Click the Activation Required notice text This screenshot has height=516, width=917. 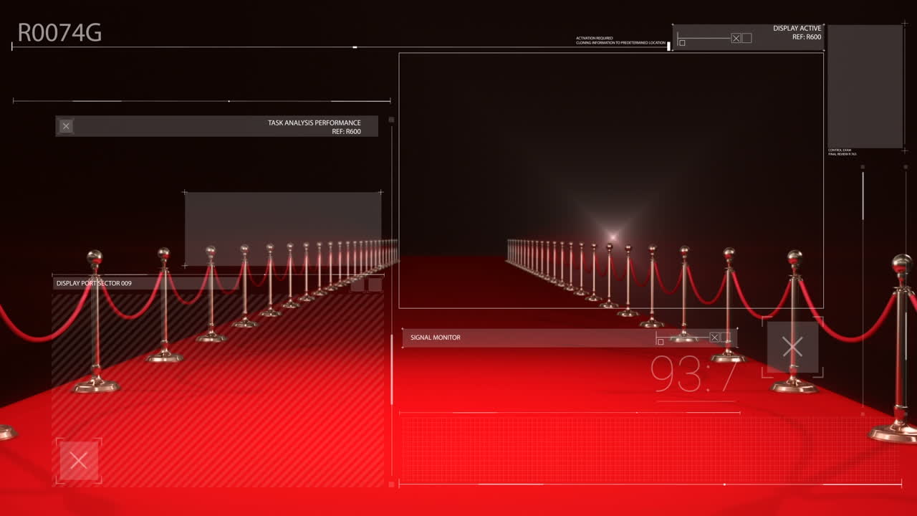[x=620, y=41]
